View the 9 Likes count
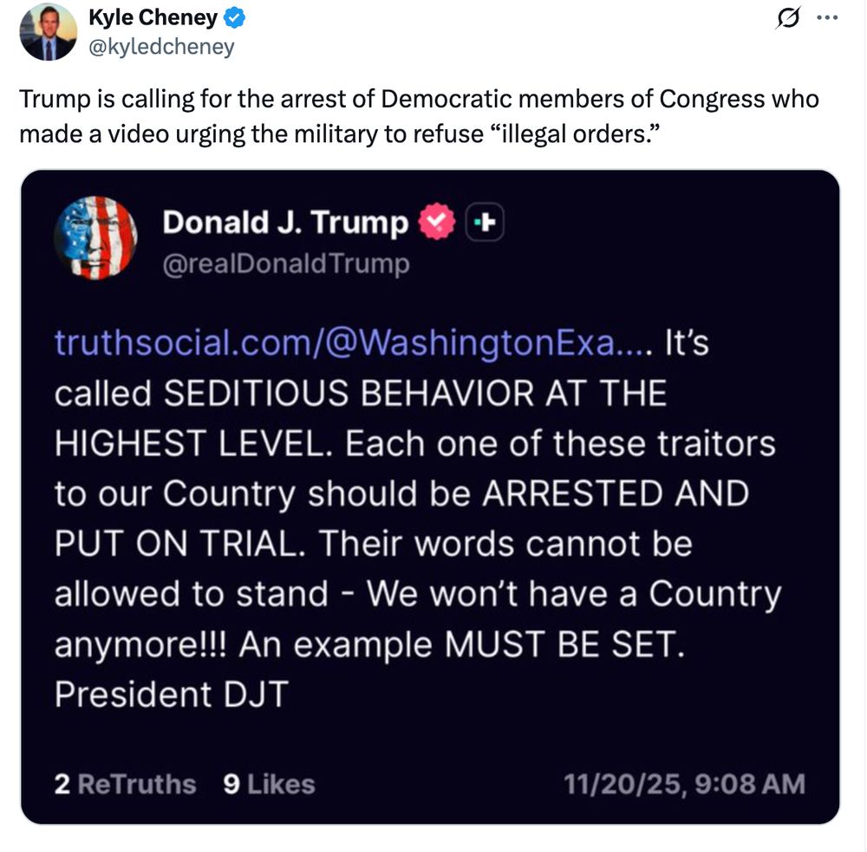 point(269,784)
